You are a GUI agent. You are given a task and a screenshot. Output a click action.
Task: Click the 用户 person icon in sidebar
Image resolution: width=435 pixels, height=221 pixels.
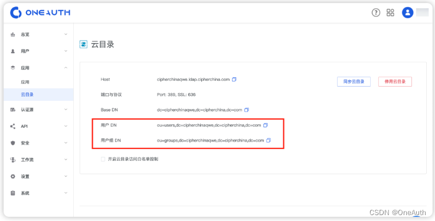click(13, 51)
